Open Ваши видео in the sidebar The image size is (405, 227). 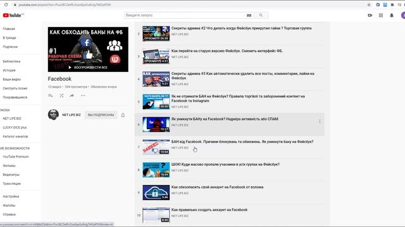click(12, 79)
